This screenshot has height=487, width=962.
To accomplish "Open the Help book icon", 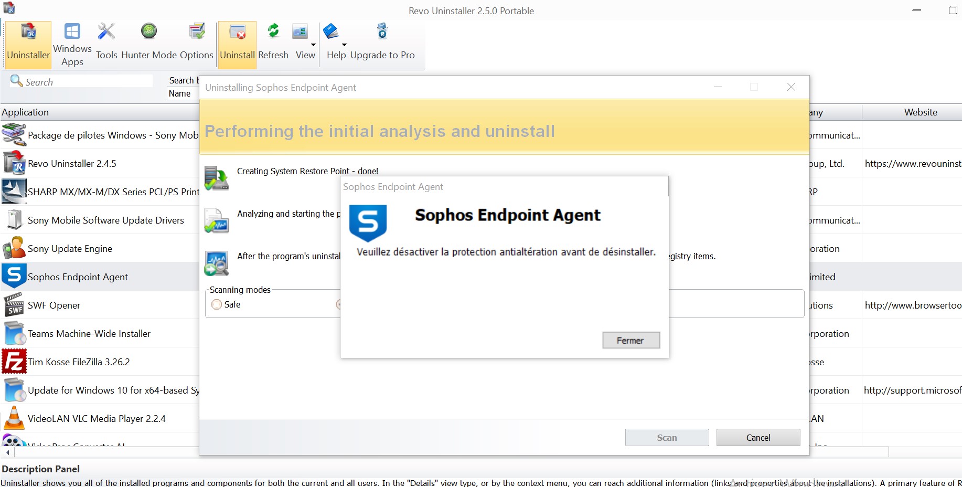I will (331, 31).
